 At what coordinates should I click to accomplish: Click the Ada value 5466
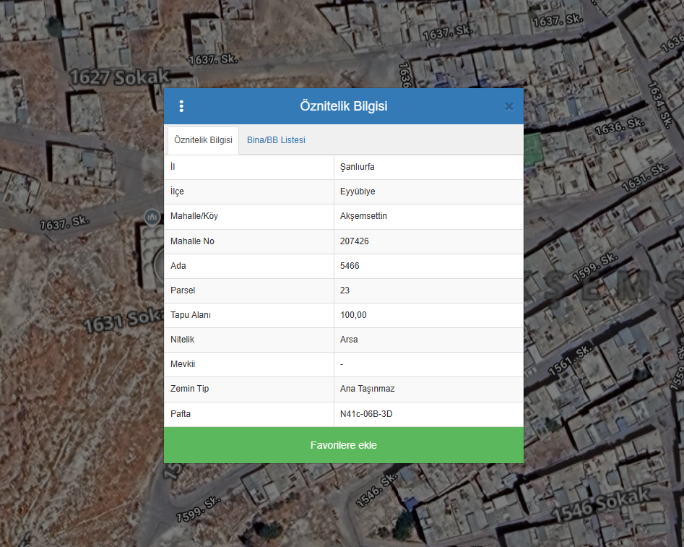tap(350, 266)
